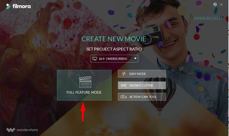The image size is (229, 136).
Task: Click the 'SET PROJECT ASPECT RATIO' label
Action: pos(114,49)
